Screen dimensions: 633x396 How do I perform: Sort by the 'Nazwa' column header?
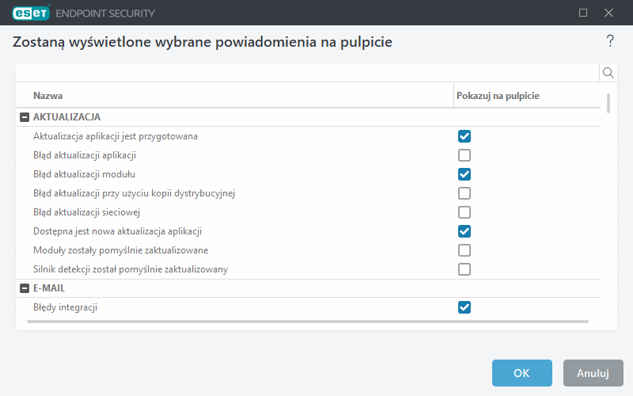tap(47, 96)
